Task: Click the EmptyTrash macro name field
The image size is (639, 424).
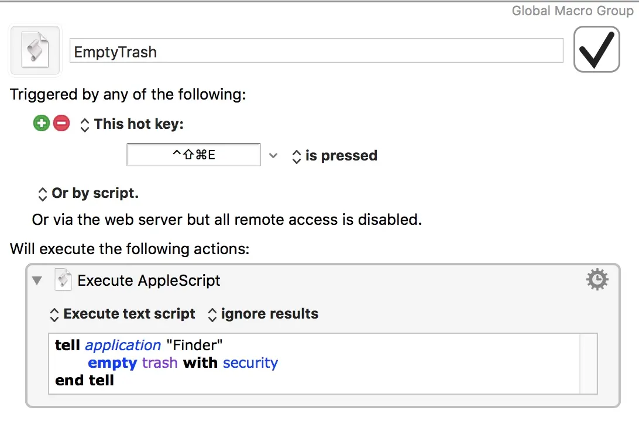Action: pos(316,52)
